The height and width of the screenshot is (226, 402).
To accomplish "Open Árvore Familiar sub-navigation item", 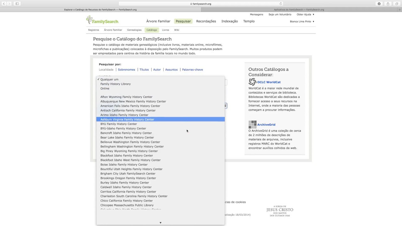I will point(113,30).
